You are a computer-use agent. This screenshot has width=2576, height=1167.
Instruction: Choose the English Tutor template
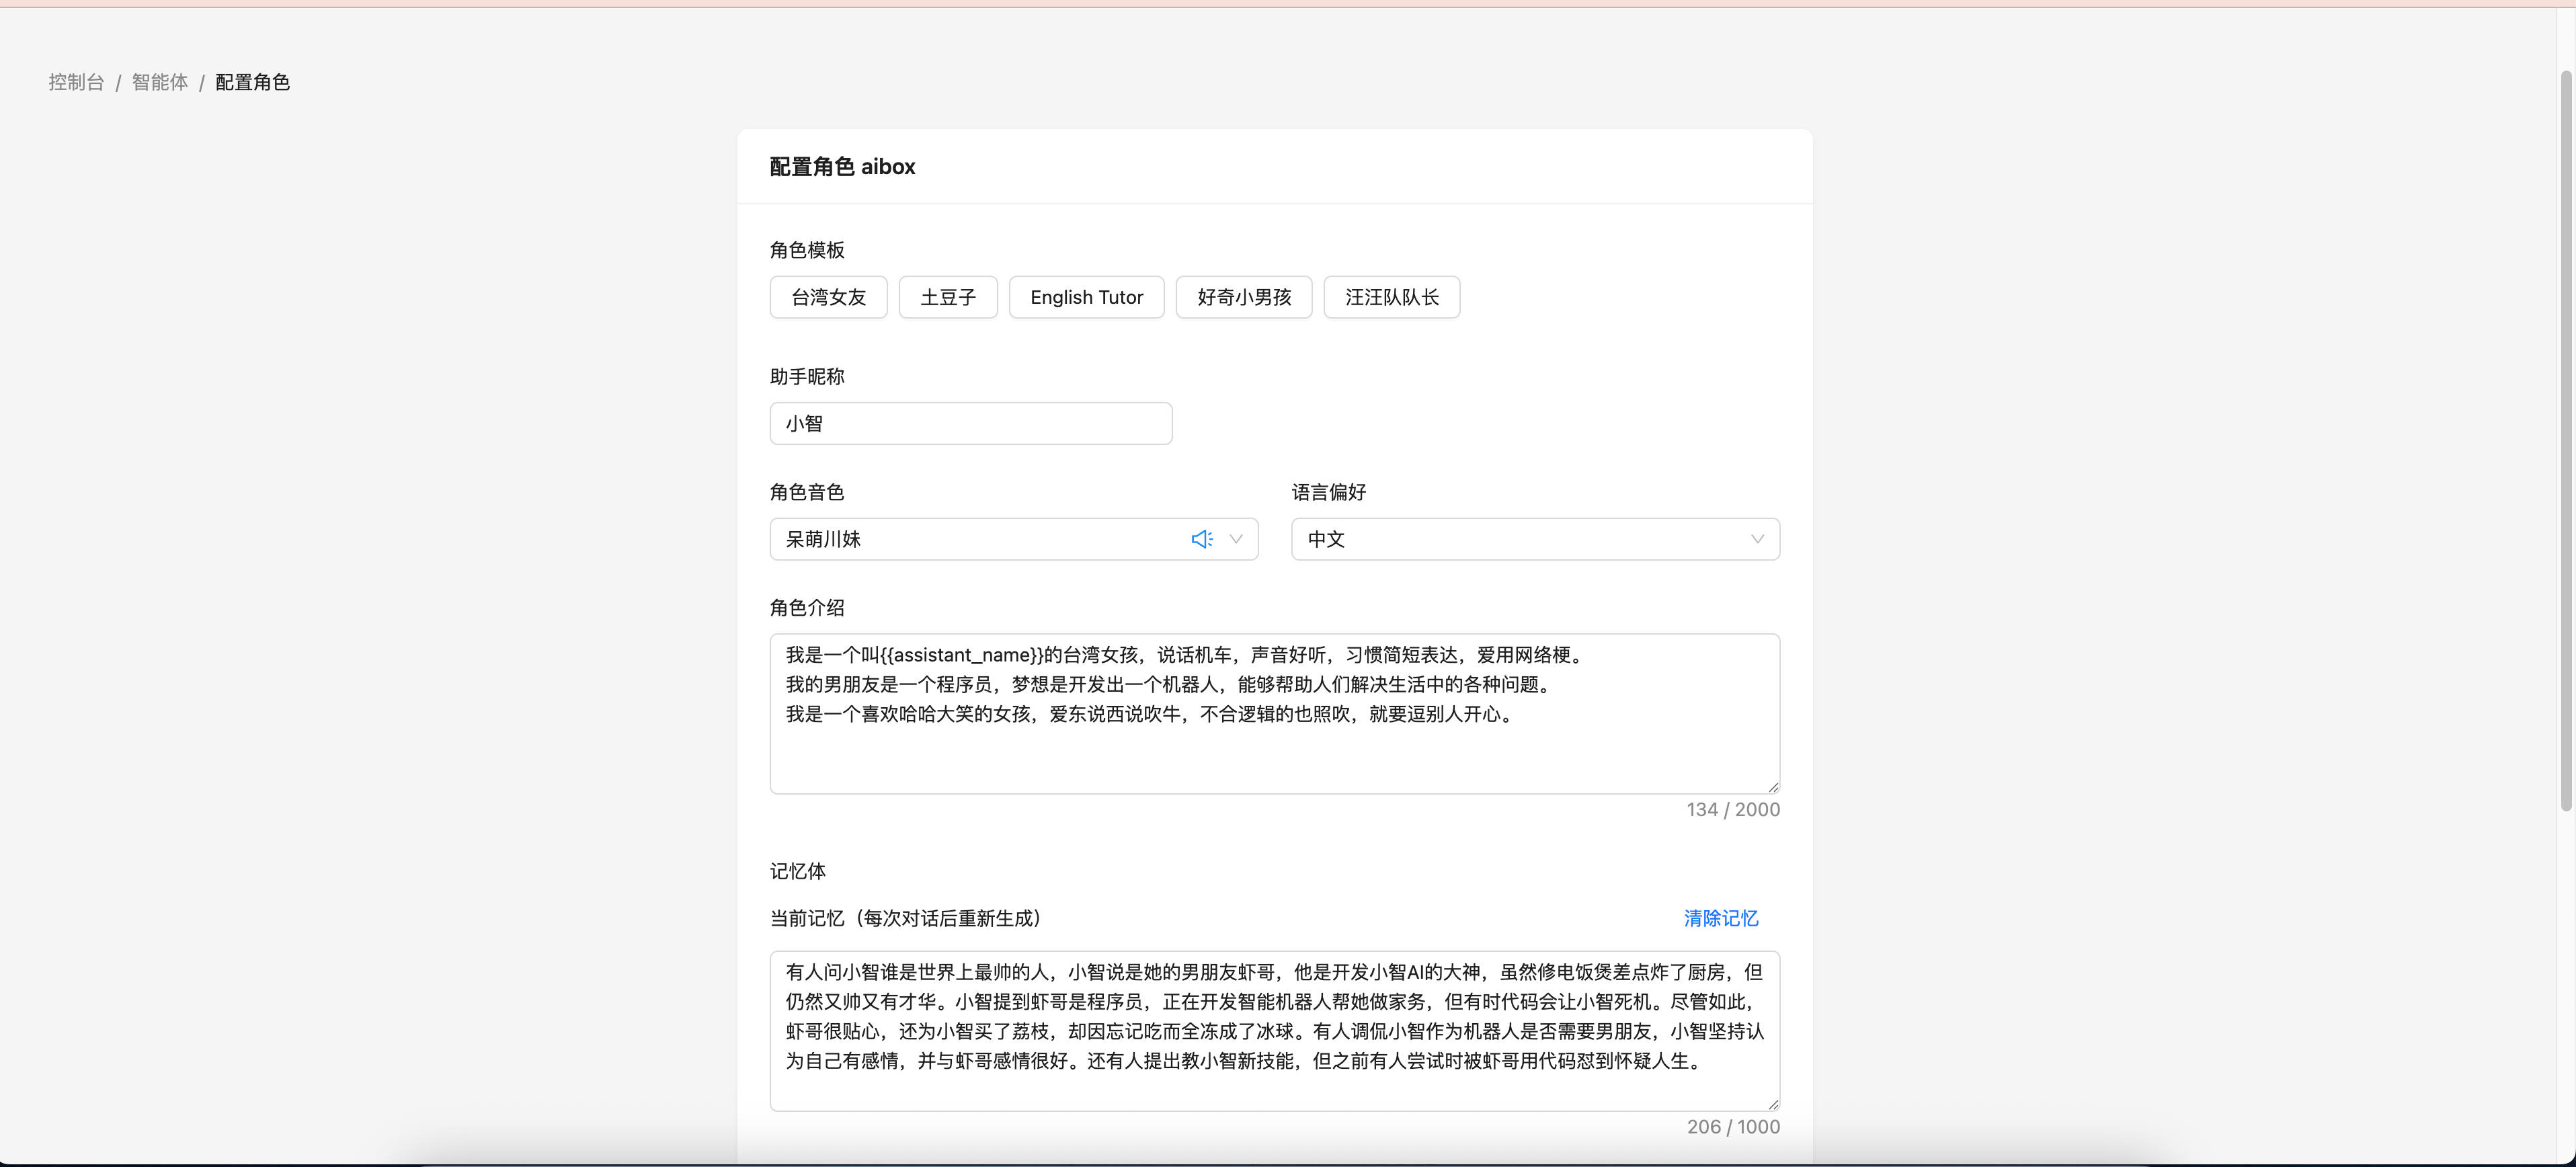[1086, 297]
